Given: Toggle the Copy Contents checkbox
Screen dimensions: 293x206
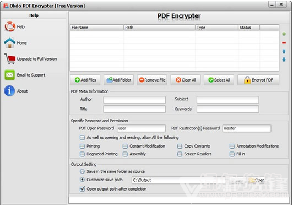Looking at the screenshot, I should [x=180, y=146].
